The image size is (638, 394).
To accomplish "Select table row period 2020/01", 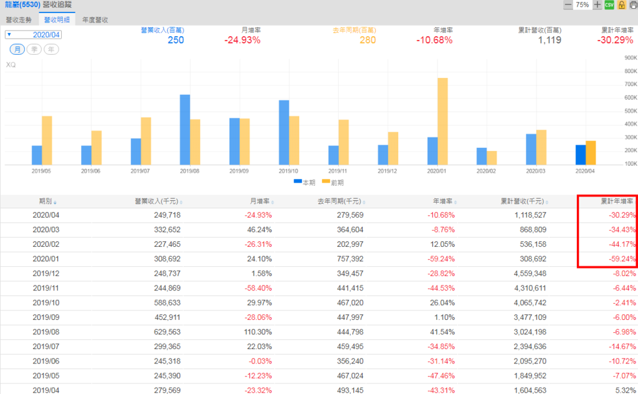I will (x=46, y=259).
